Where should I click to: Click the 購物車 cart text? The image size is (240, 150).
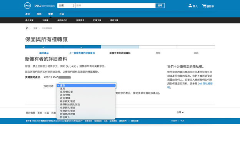point(210,6)
